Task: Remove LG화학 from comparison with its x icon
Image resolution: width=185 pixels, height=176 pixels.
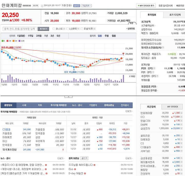Action: [78, 29]
